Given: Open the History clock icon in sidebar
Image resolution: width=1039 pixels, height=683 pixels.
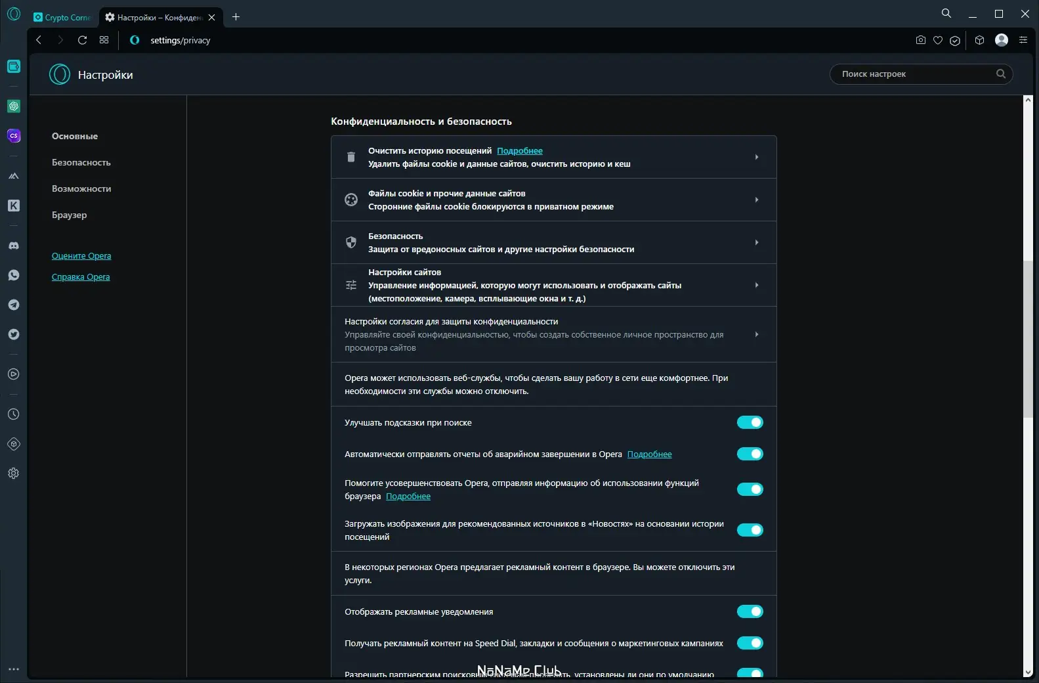Looking at the screenshot, I should click(x=13, y=414).
